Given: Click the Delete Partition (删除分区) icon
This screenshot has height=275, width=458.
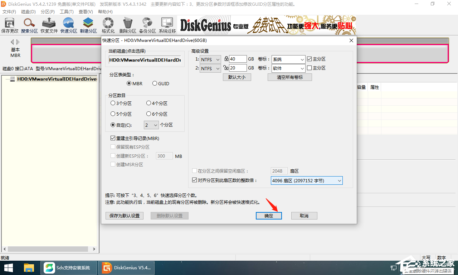Looking at the screenshot, I should [128, 25].
